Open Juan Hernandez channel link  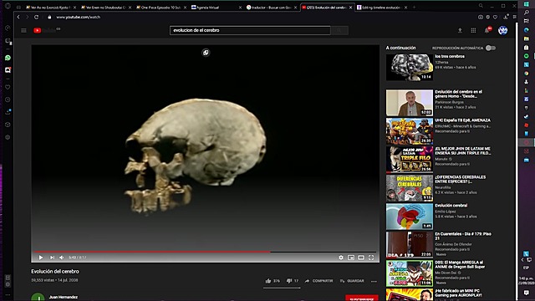64,297
